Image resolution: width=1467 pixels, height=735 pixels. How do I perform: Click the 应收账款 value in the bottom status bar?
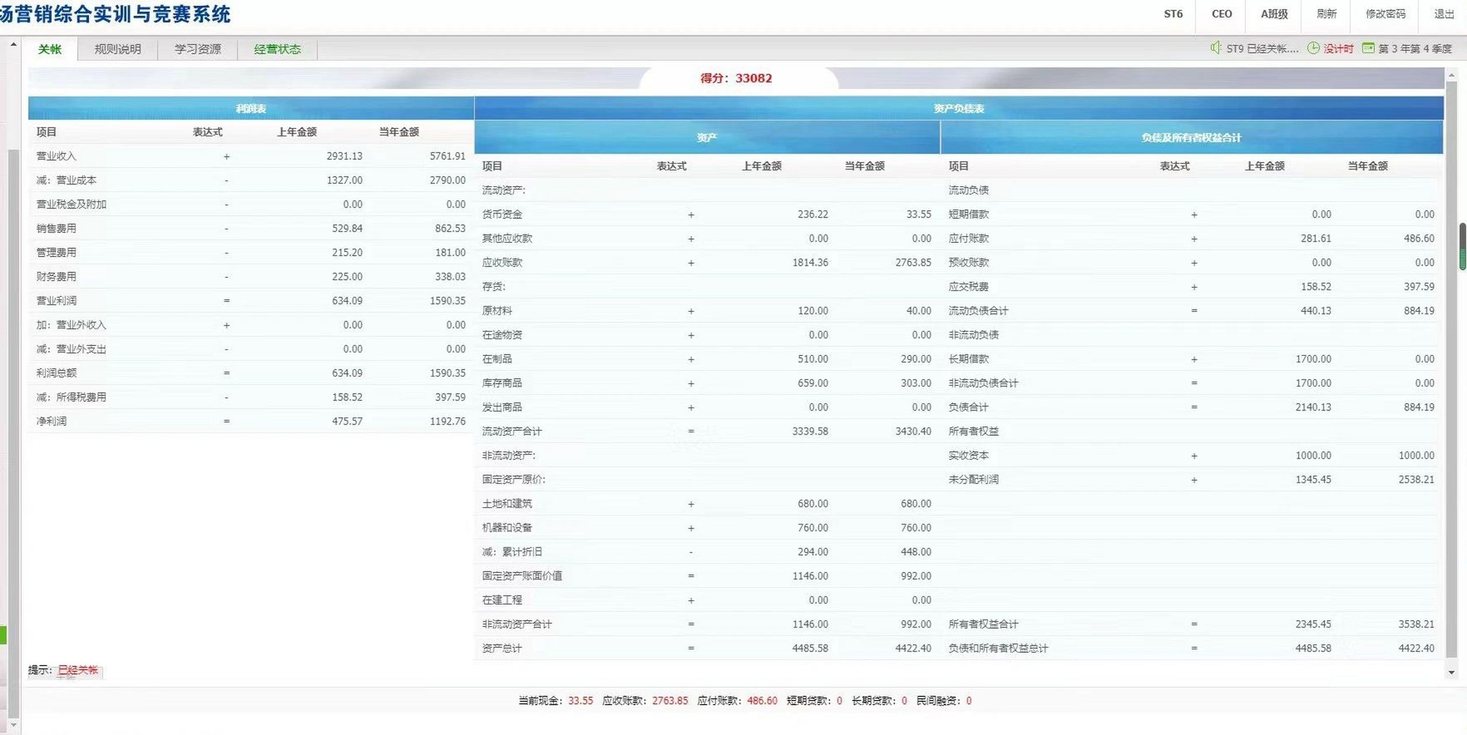click(x=670, y=701)
